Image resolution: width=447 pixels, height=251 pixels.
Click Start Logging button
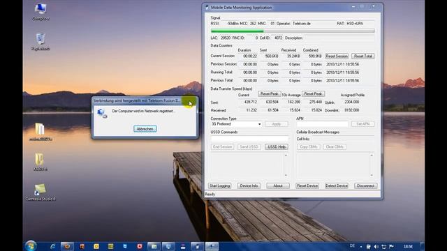[x=219, y=186]
